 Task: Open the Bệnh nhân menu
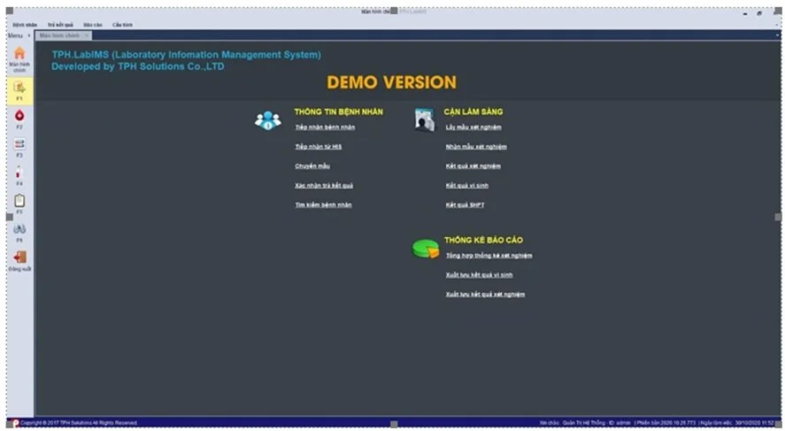[25, 25]
